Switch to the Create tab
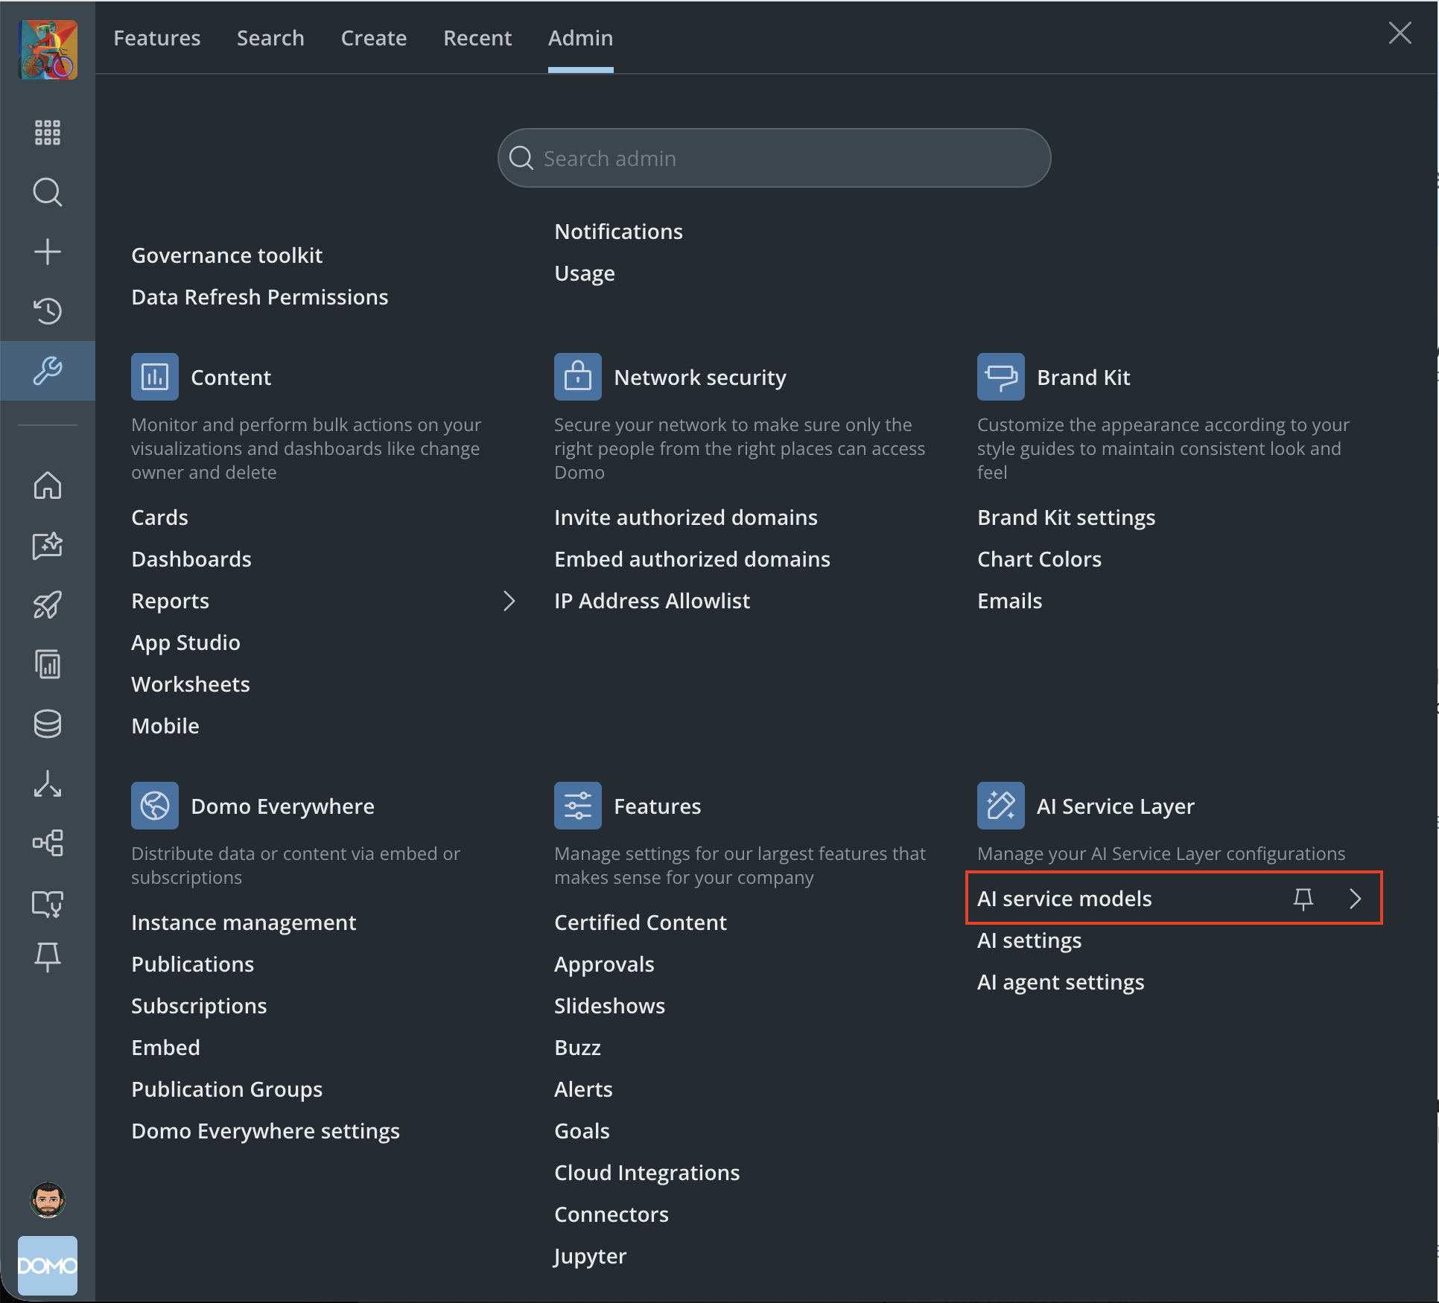The height and width of the screenshot is (1303, 1439). [374, 38]
